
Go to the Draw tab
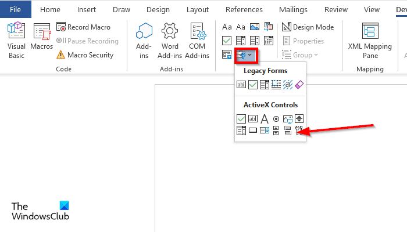[x=122, y=10]
